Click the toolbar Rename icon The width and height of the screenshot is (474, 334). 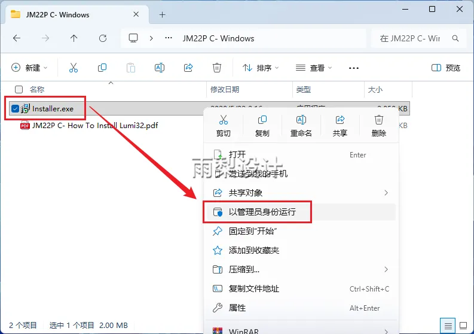click(160, 68)
